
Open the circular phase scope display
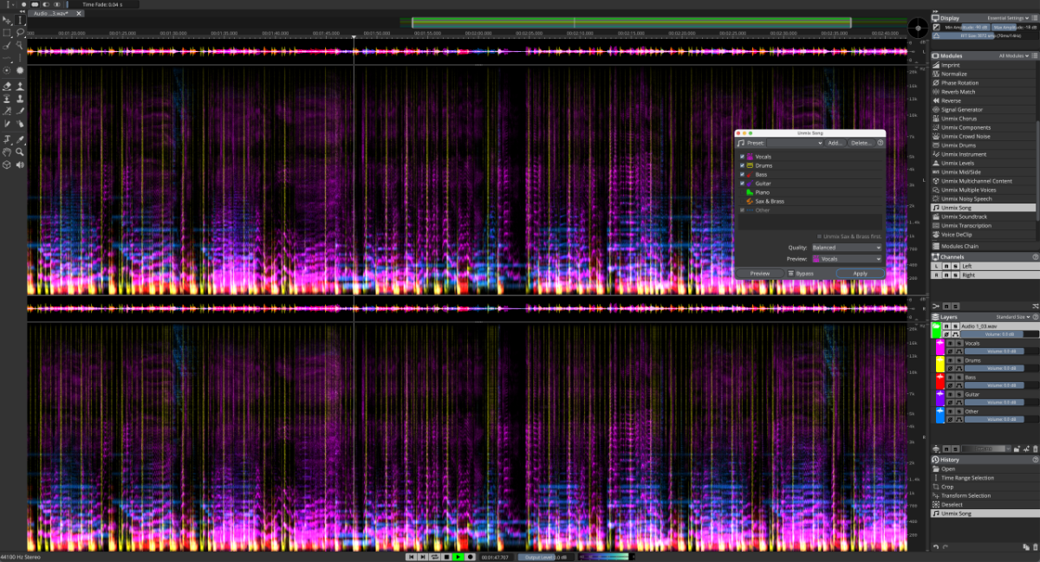click(x=919, y=29)
